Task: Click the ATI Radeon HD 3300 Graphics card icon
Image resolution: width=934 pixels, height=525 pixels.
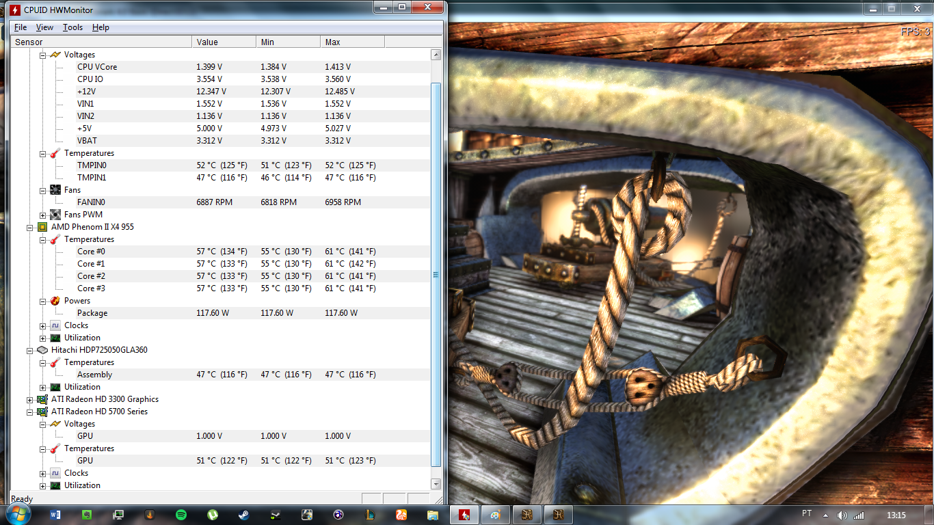Action: click(x=42, y=399)
